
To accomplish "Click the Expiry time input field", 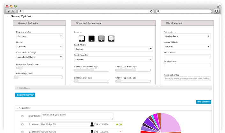I will point(187,65).
